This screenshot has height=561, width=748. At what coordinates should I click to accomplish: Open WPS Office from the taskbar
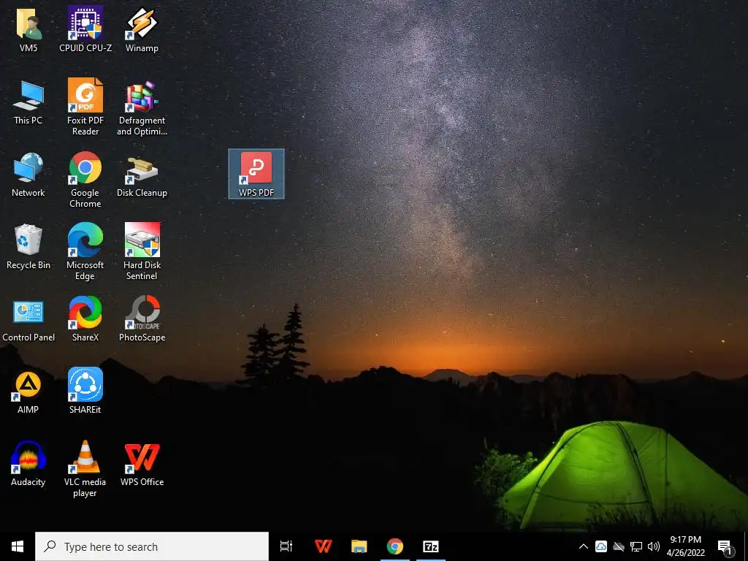tap(323, 546)
